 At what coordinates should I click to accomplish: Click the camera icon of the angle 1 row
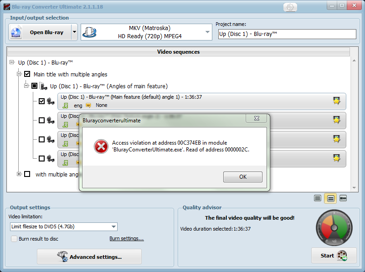(51, 101)
